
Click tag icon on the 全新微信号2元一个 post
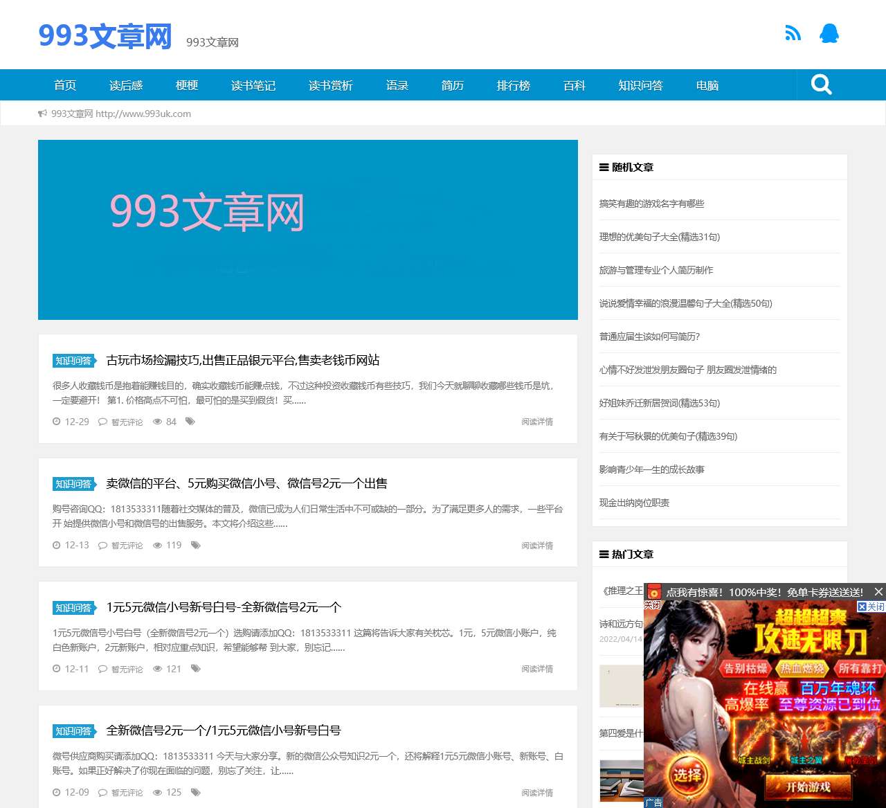pos(196,792)
